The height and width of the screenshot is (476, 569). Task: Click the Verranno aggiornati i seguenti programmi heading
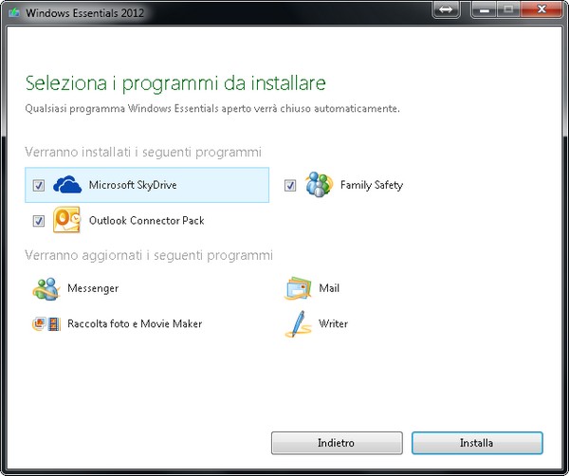(x=149, y=255)
